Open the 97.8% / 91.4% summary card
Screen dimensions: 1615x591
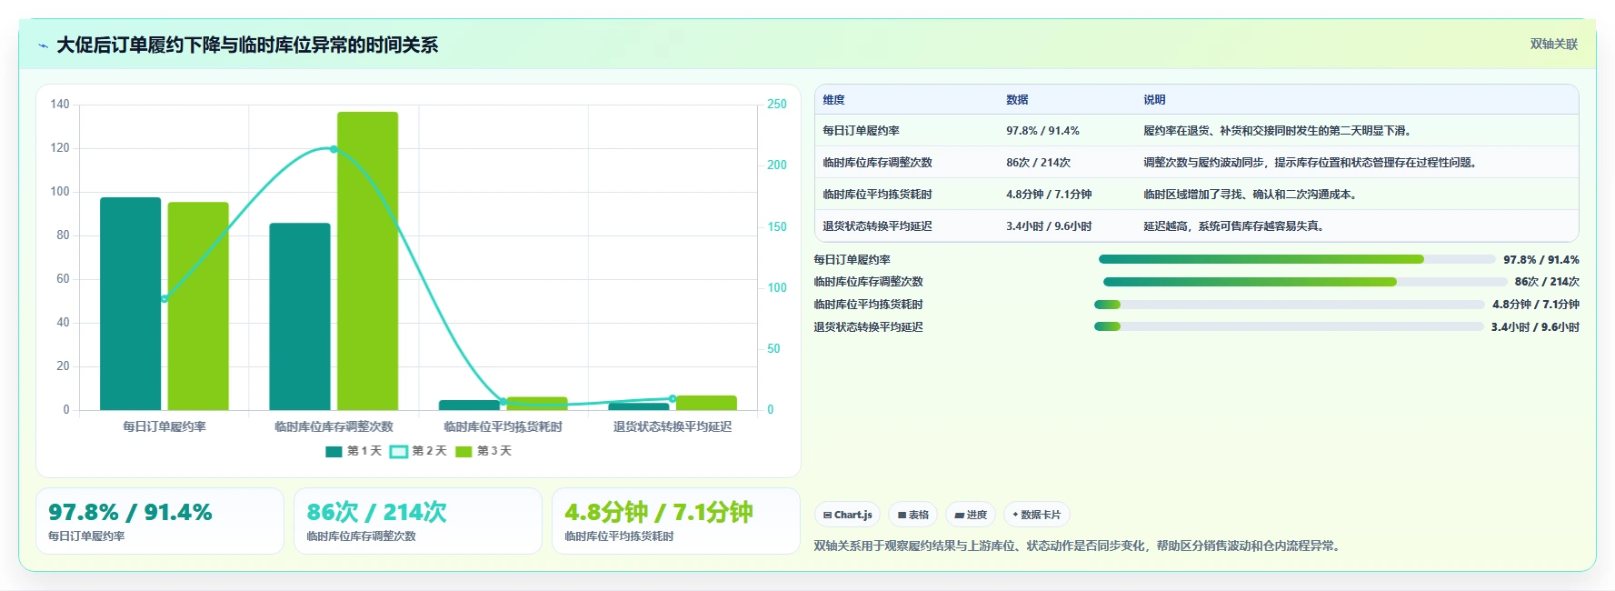[x=160, y=521]
